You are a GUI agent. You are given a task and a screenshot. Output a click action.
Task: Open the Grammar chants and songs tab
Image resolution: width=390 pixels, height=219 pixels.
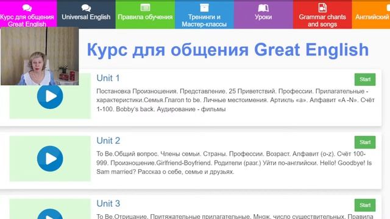(322, 15)
